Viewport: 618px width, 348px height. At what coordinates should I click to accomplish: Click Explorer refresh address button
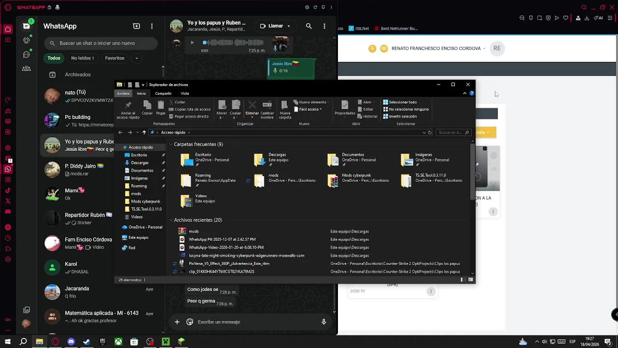430,132
